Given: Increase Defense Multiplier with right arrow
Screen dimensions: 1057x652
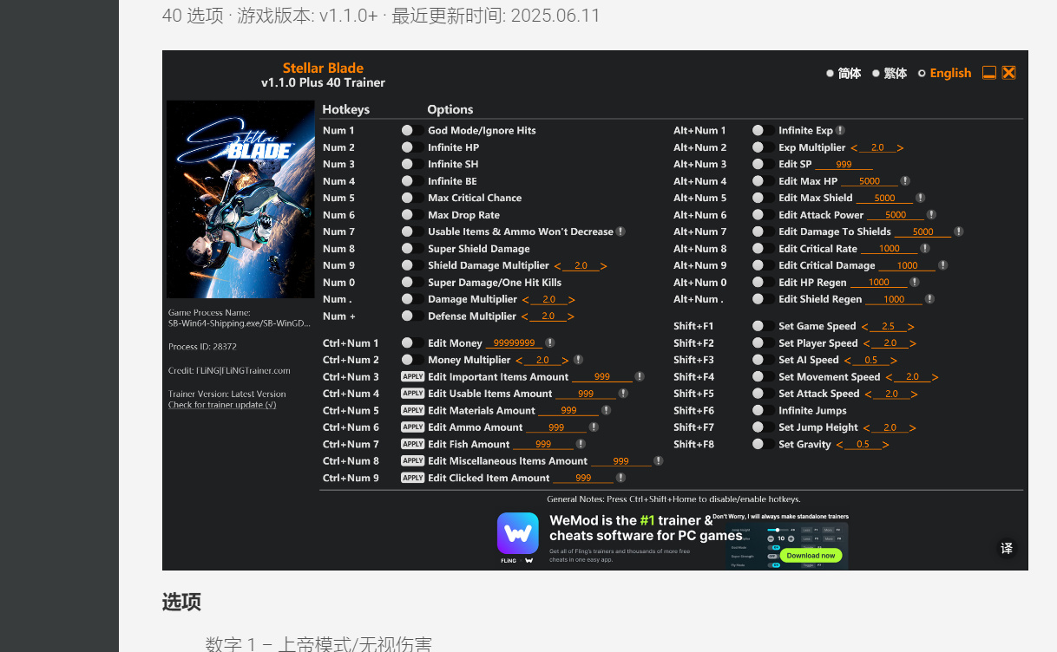Looking at the screenshot, I should pyautogui.click(x=571, y=316).
